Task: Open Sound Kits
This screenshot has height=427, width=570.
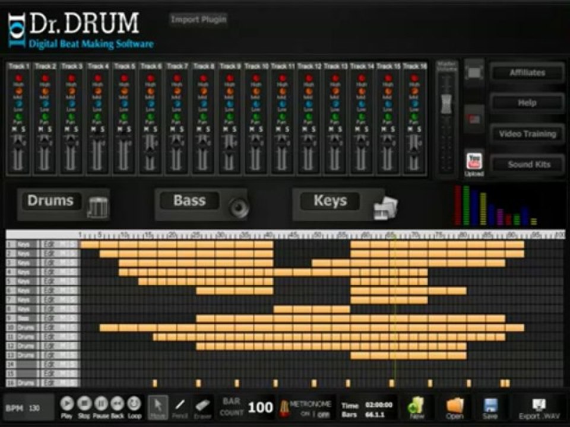Action: pyautogui.click(x=528, y=164)
